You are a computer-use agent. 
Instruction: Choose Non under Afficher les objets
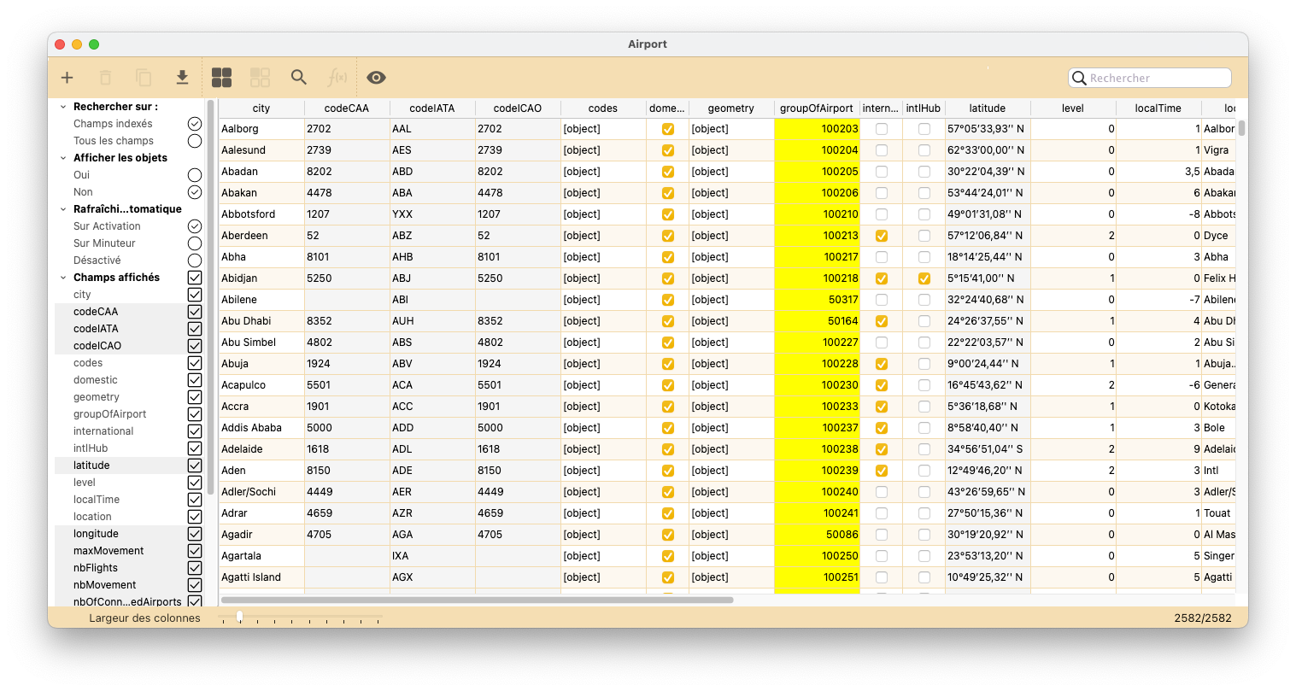click(x=195, y=192)
